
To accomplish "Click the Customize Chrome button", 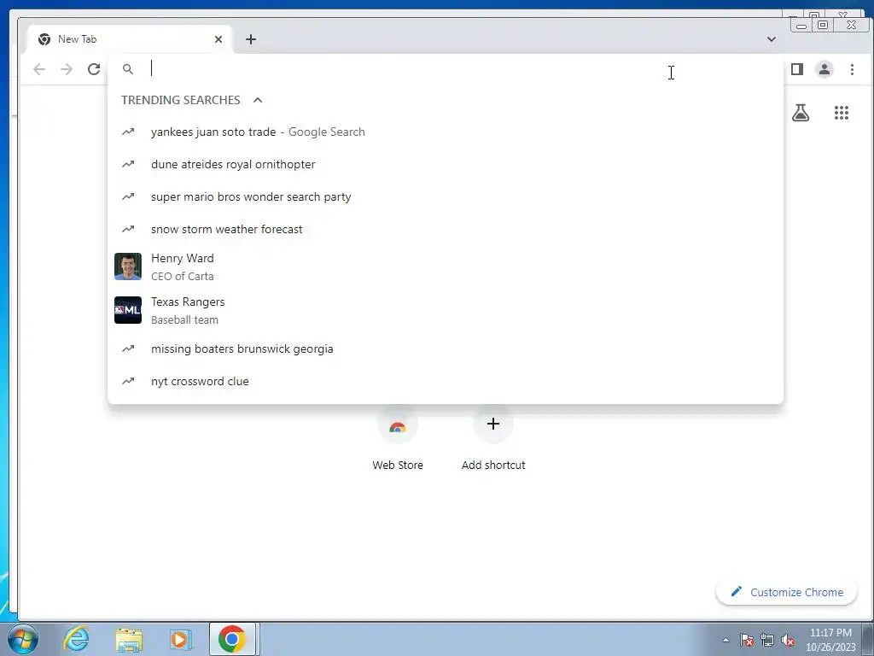I will point(786,593).
